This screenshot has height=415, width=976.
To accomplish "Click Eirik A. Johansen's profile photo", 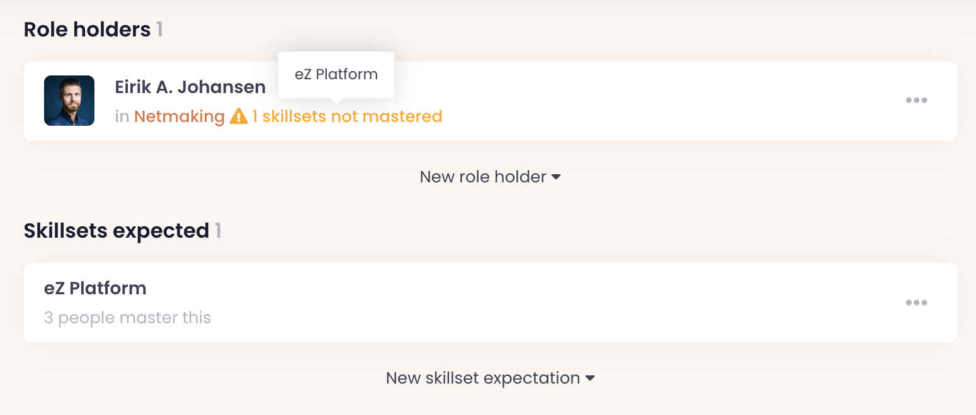I will (x=69, y=101).
